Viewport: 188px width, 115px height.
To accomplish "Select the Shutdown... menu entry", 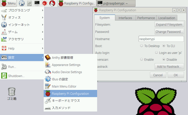I will click(22, 76).
